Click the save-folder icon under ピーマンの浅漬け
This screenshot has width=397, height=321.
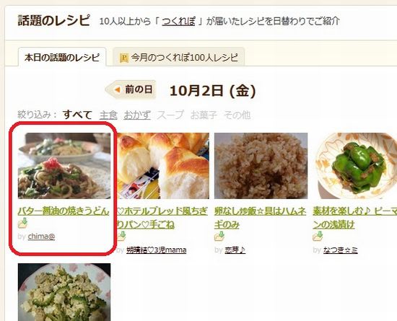tap(318, 237)
